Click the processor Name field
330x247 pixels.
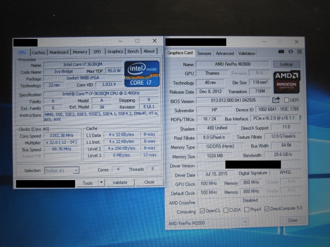83,64
